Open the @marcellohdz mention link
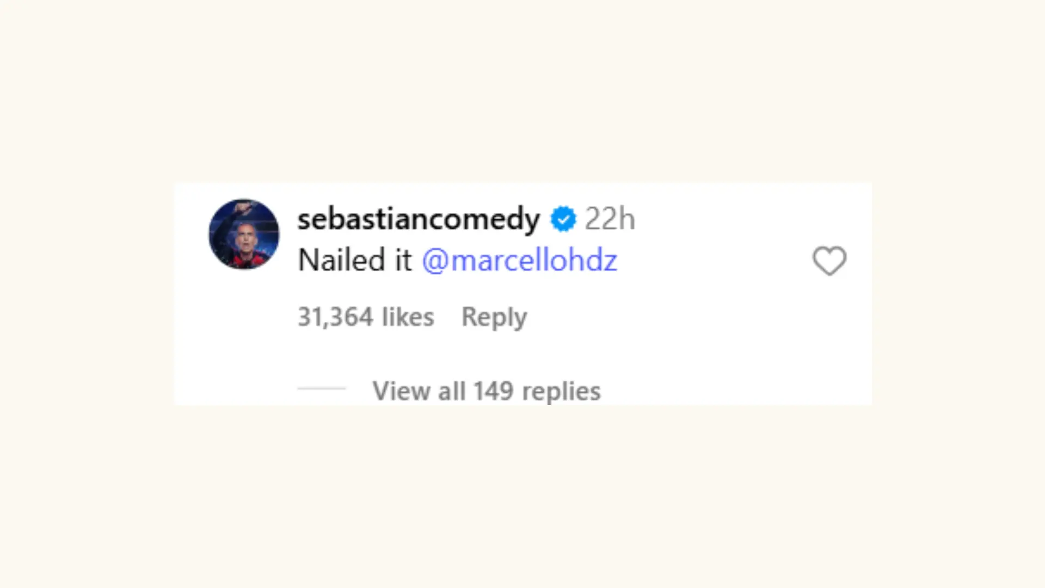The image size is (1045, 588). point(520,260)
